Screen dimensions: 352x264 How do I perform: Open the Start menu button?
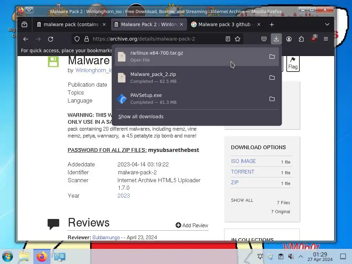pyautogui.click(x=8, y=256)
